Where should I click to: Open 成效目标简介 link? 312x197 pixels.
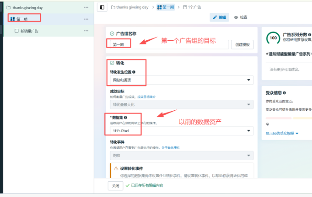click(x=146, y=97)
